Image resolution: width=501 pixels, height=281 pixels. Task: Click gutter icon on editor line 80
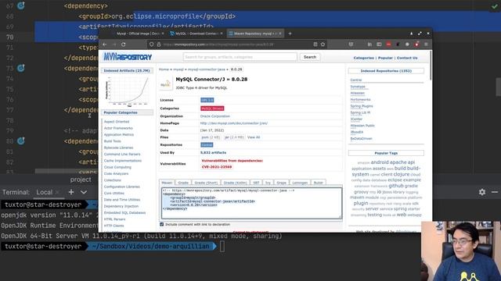21,140
